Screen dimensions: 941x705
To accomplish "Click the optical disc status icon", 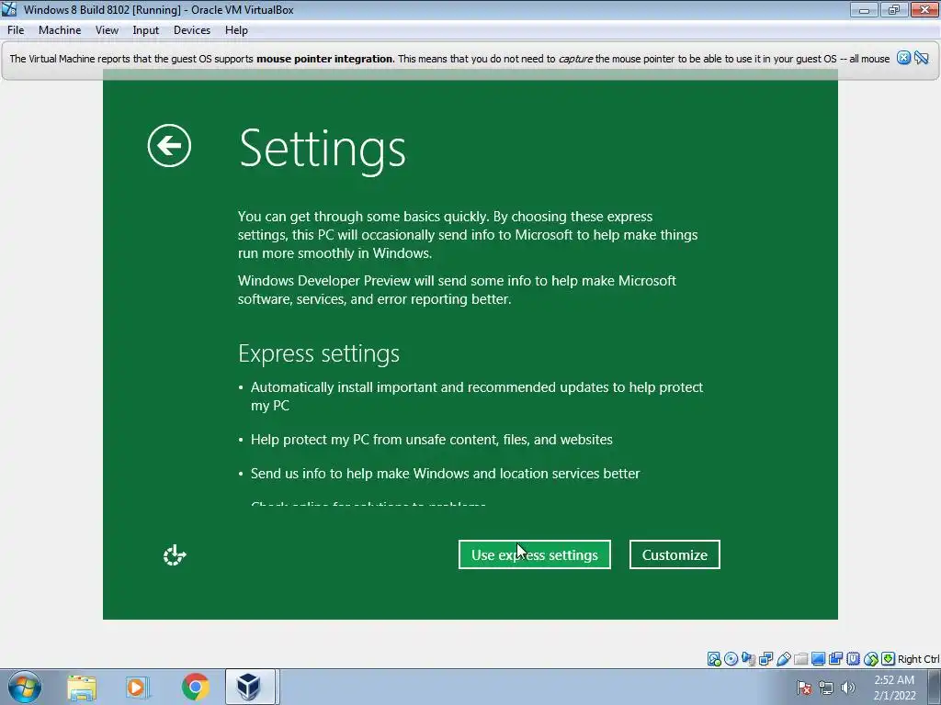I will pos(731,659).
